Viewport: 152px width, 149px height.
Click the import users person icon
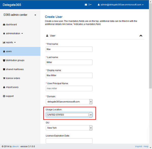(x=4, y=87)
